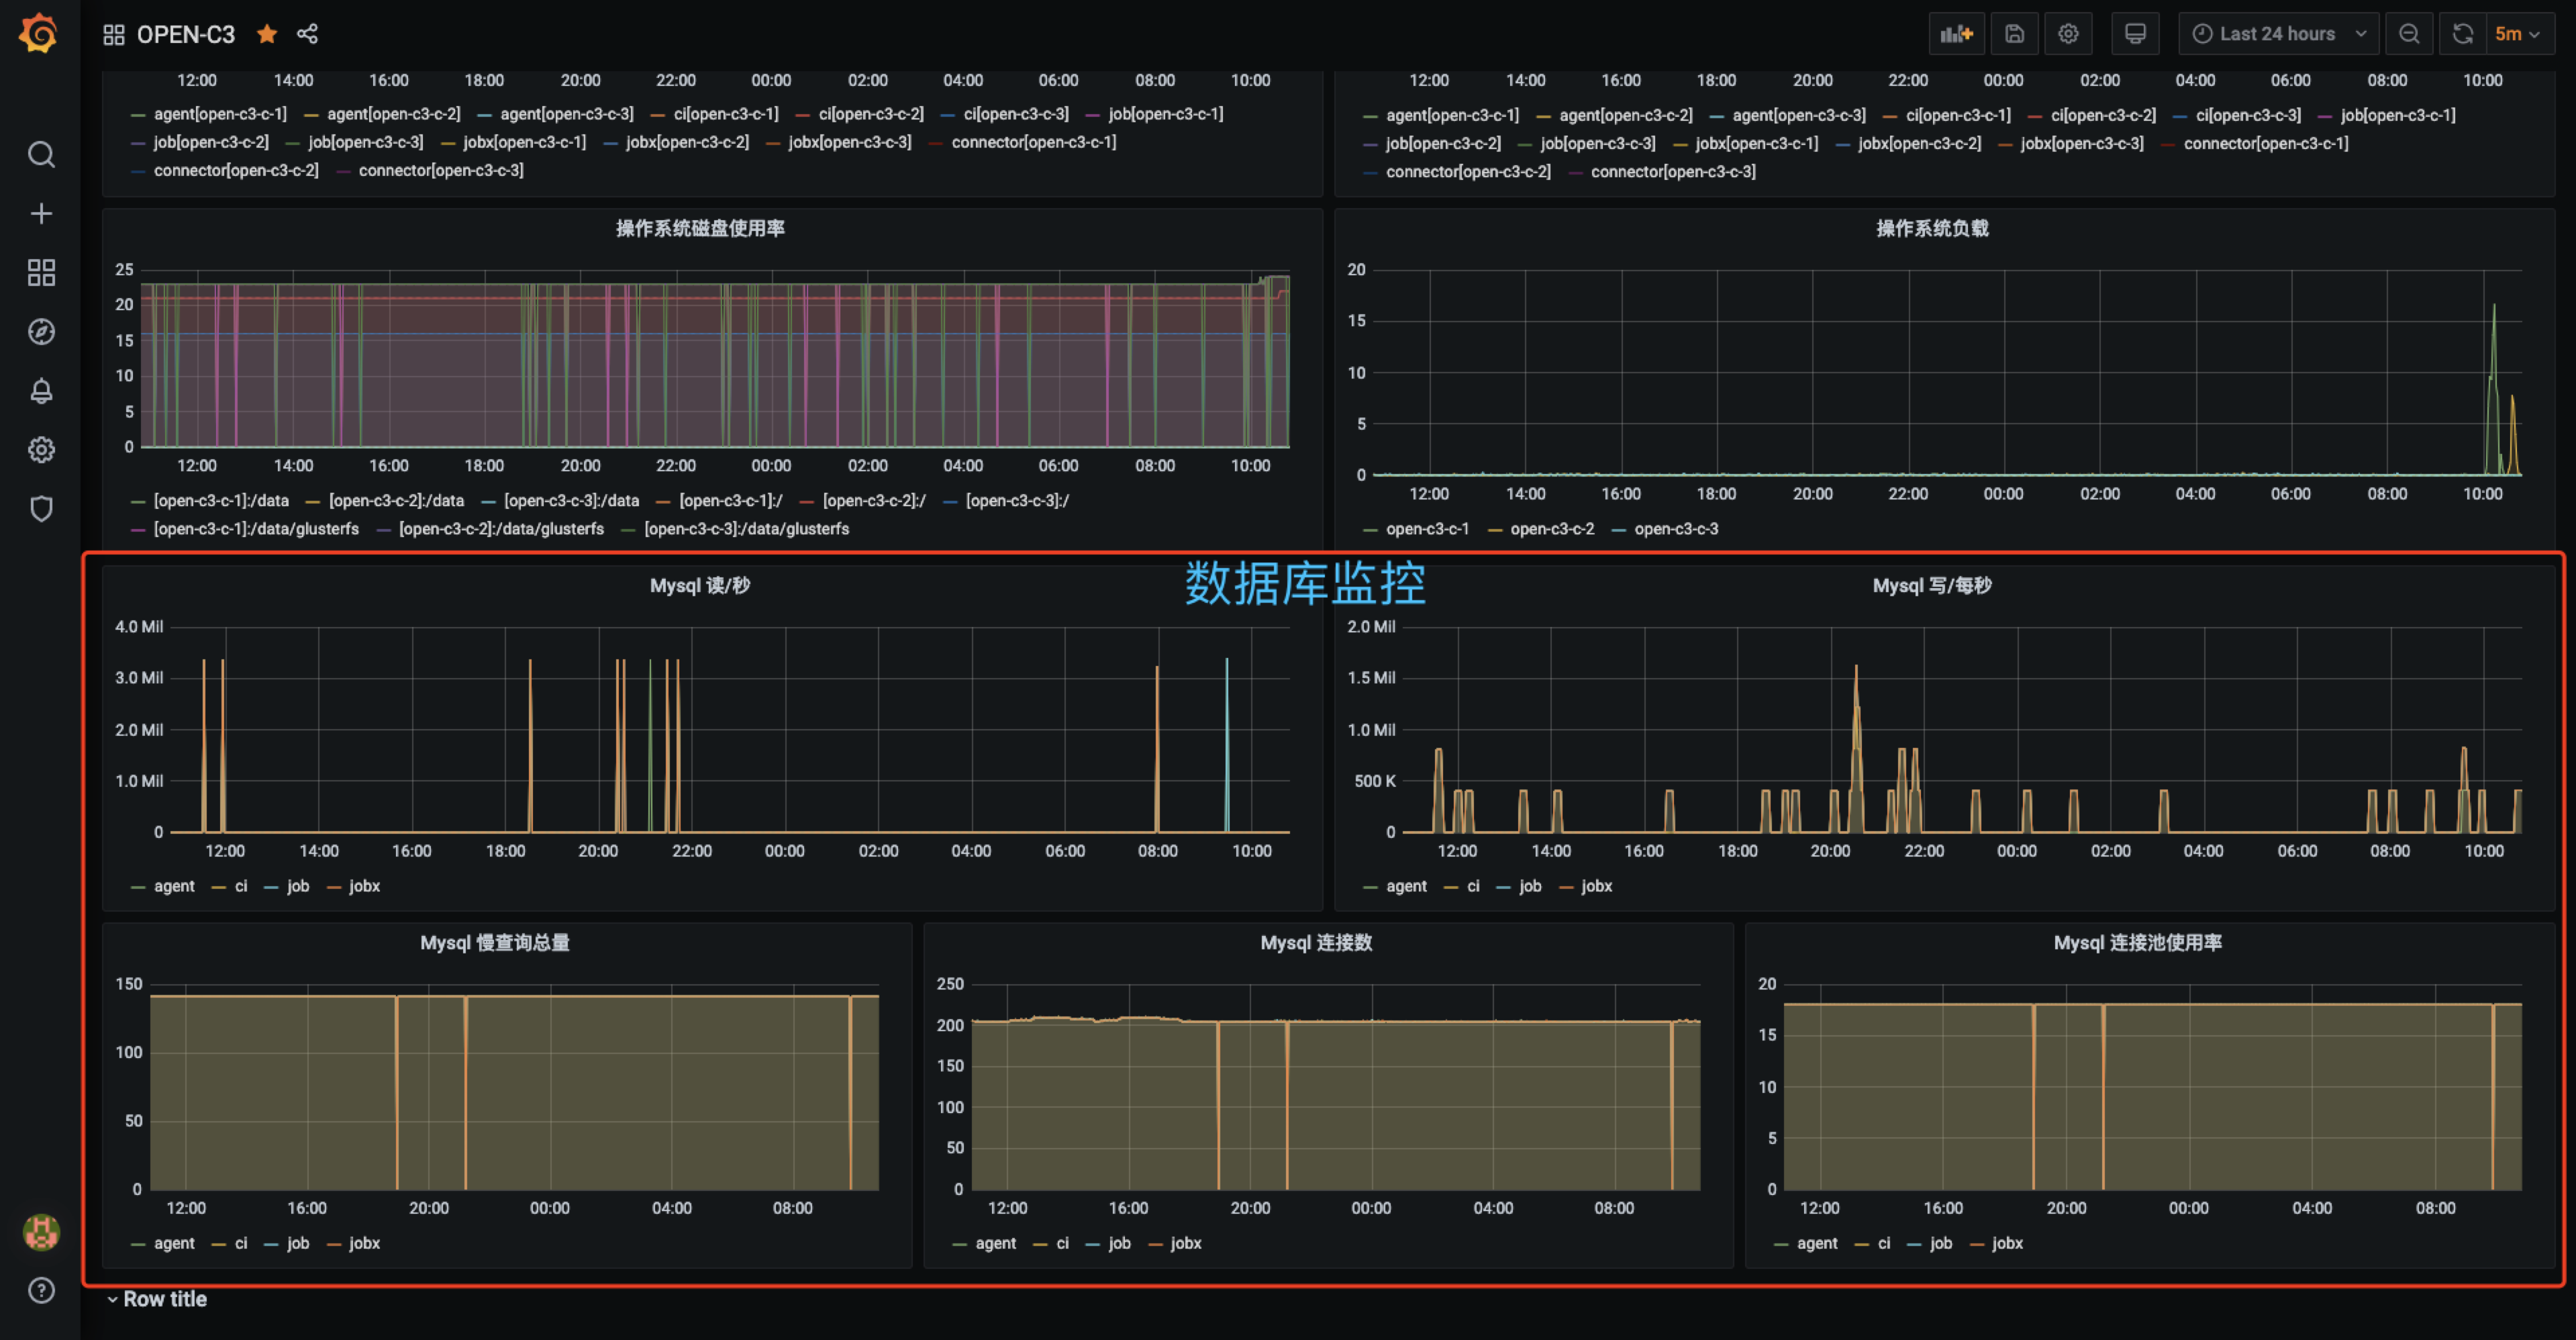
Task: Click the dashboard grid icon beside OPEN-C3
Action: (x=113, y=34)
